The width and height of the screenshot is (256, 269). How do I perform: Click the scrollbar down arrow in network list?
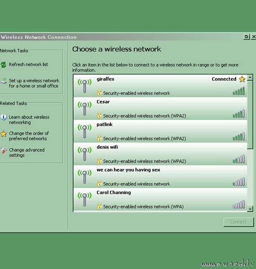(x=250, y=209)
